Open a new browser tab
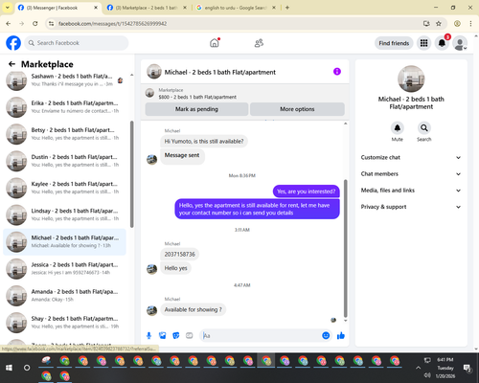Image resolution: width=479 pixels, height=383 pixels. (x=287, y=8)
